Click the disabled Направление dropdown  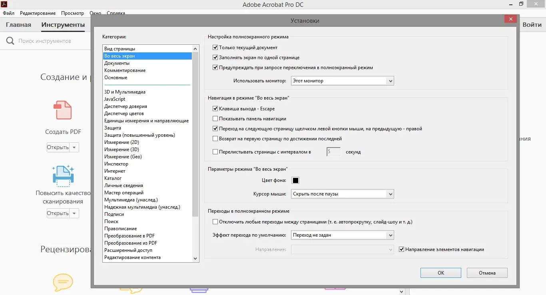point(343,249)
